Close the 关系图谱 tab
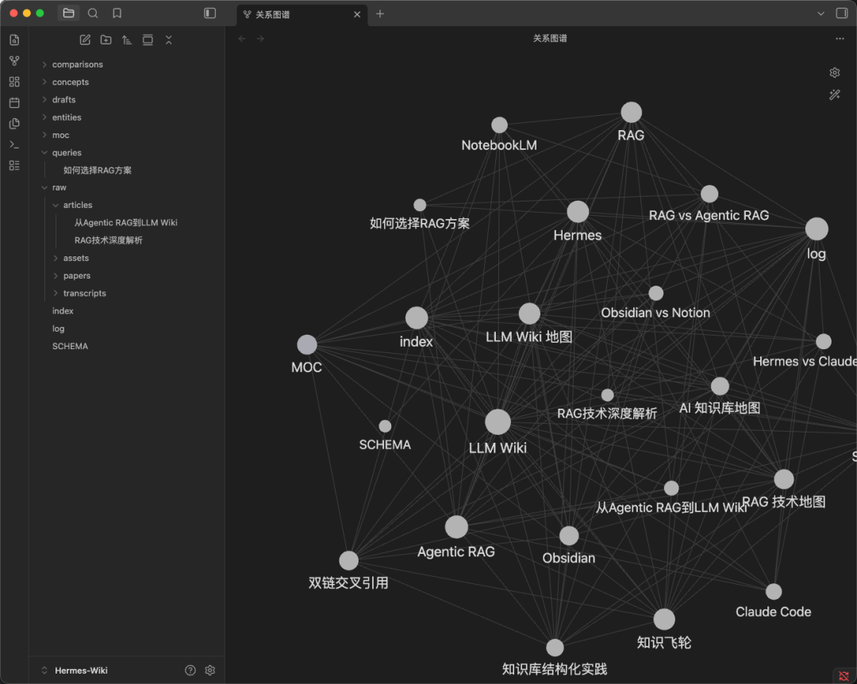The height and width of the screenshot is (684, 857). click(x=357, y=14)
